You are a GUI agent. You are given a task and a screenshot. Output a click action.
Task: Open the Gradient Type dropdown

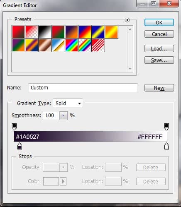click(68, 103)
